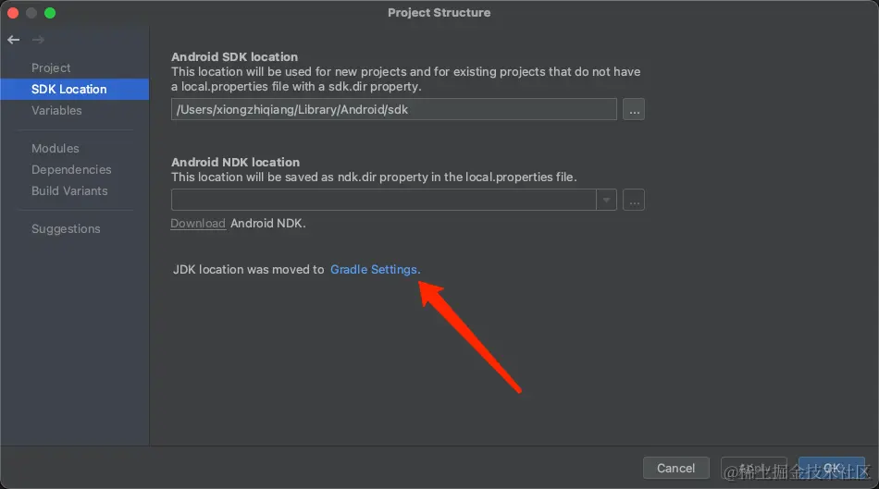The height and width of the screenshot is (489, 879).
Task: Click the Android SDK path text field
Action: coord(393,109)
